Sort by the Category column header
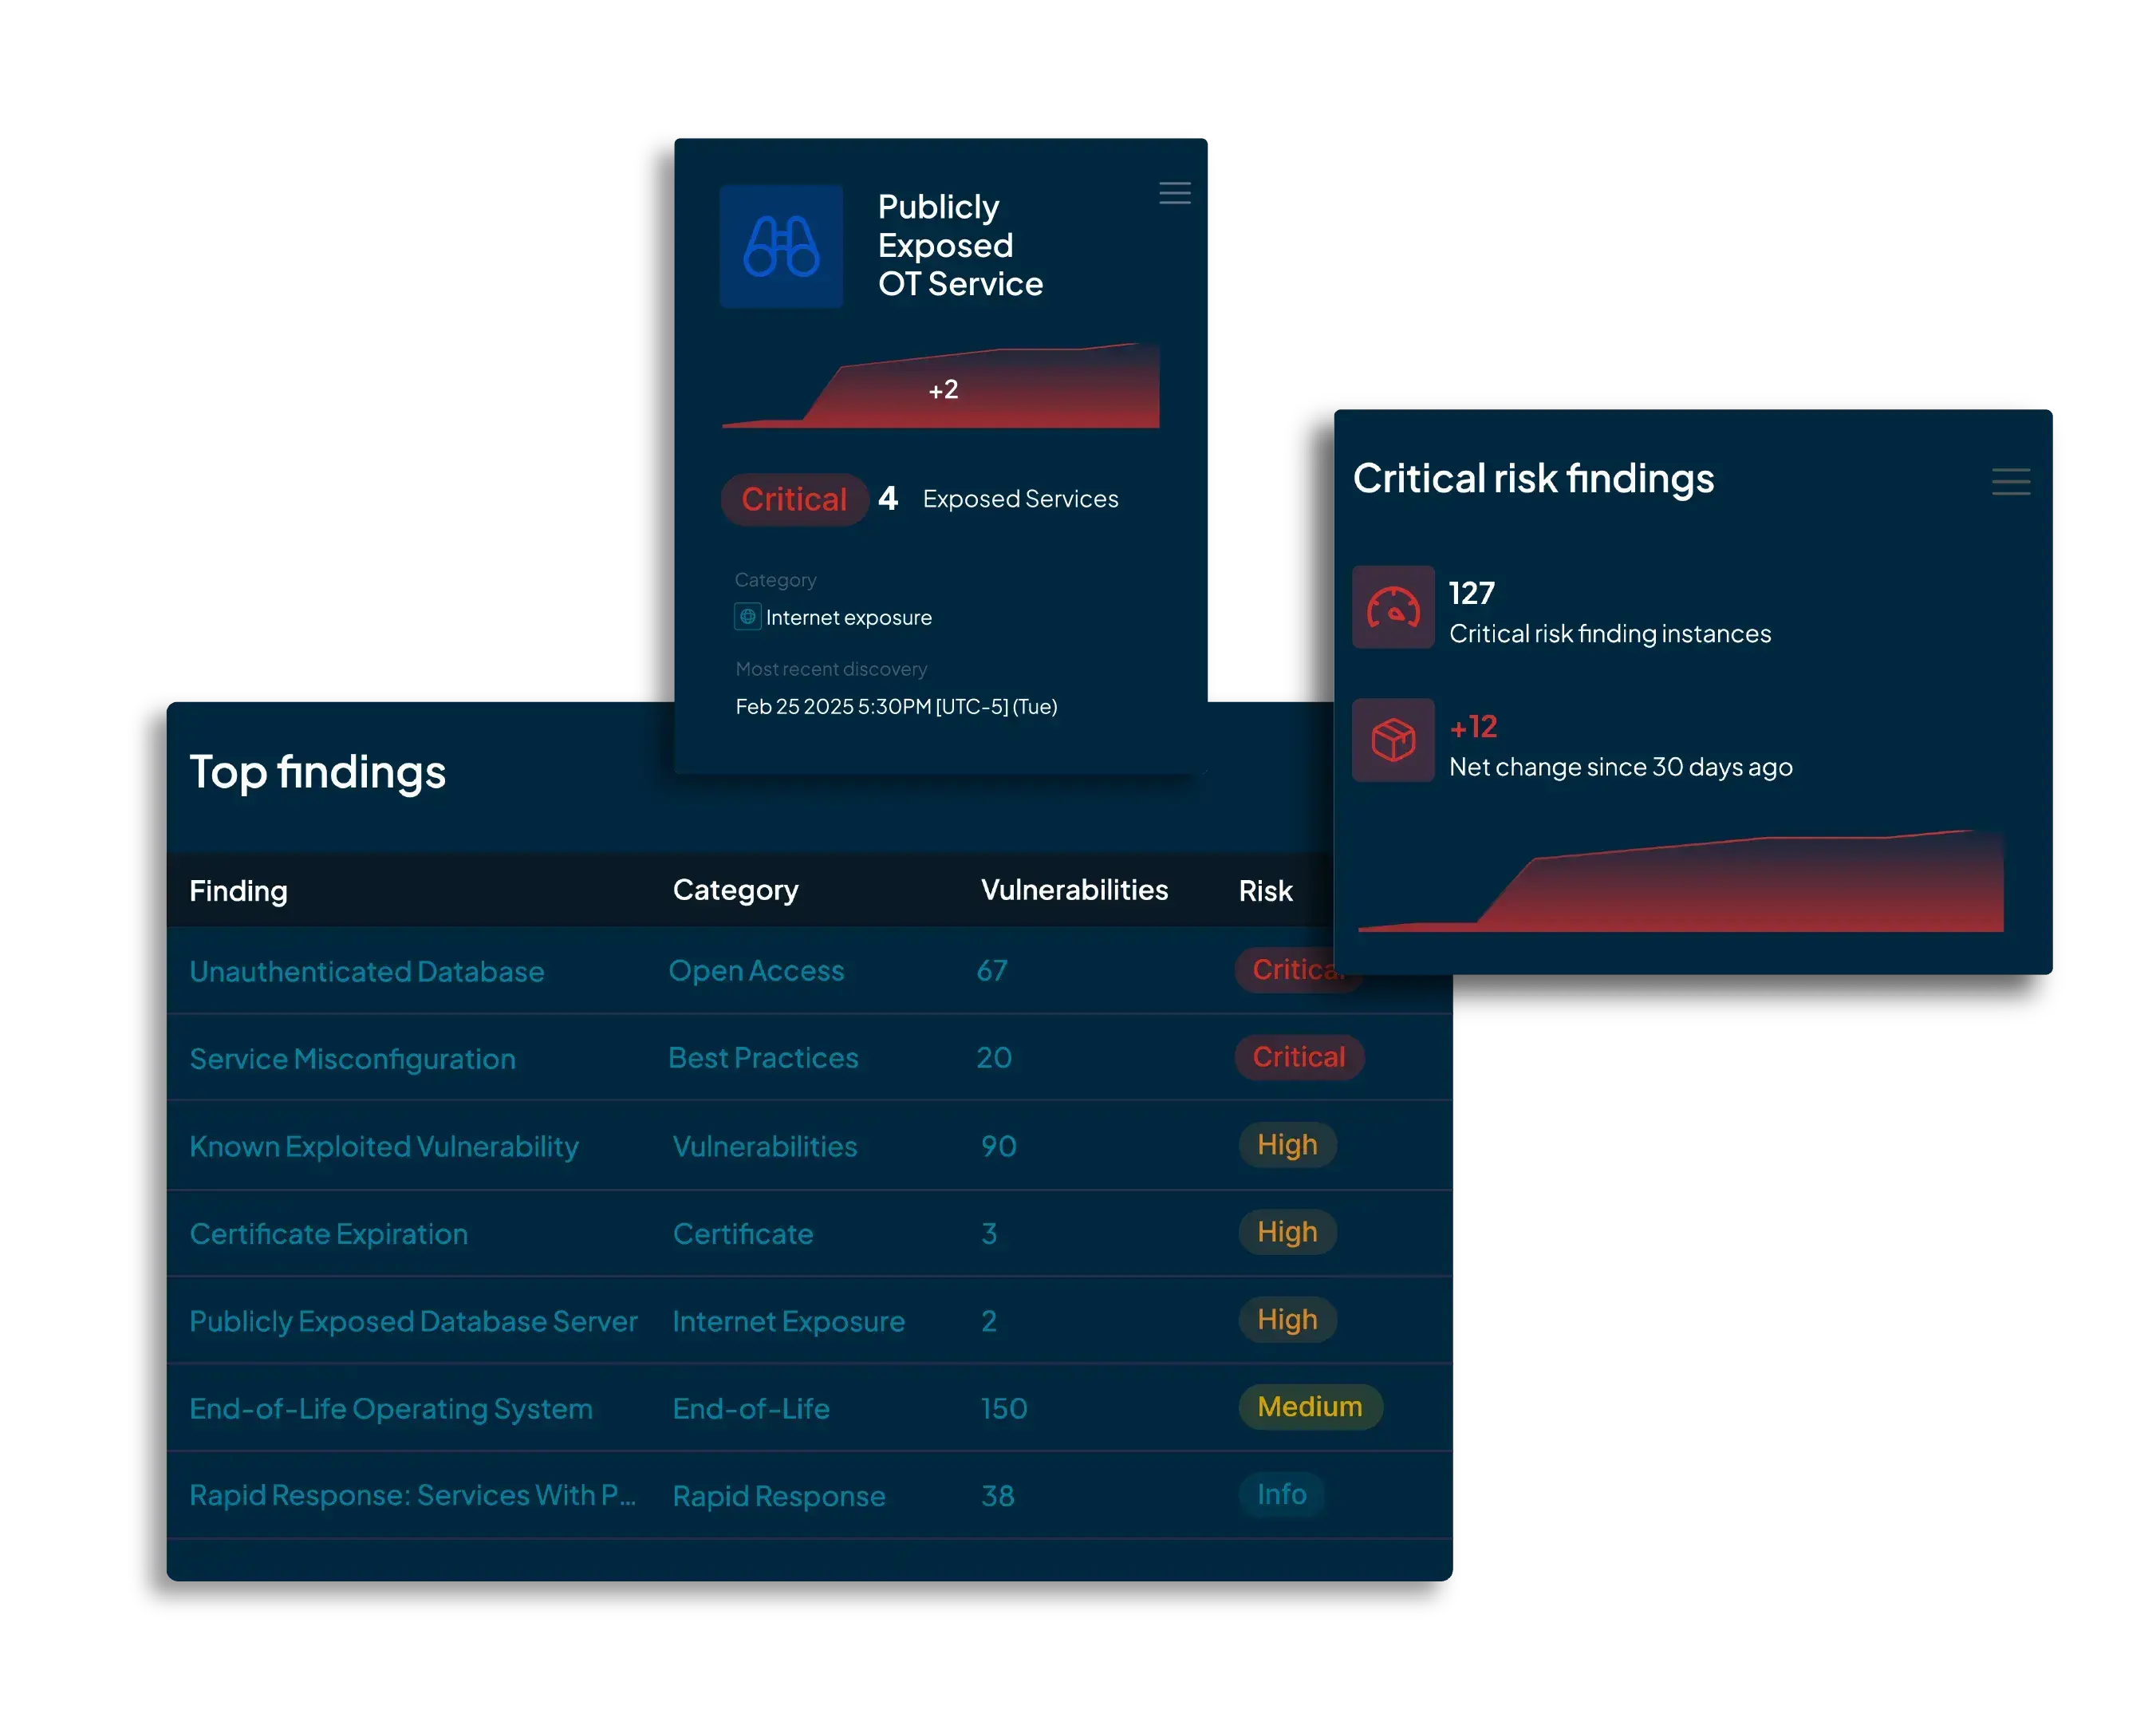The height and width of the screenshot is (1729, 2156). coord(735,890)
